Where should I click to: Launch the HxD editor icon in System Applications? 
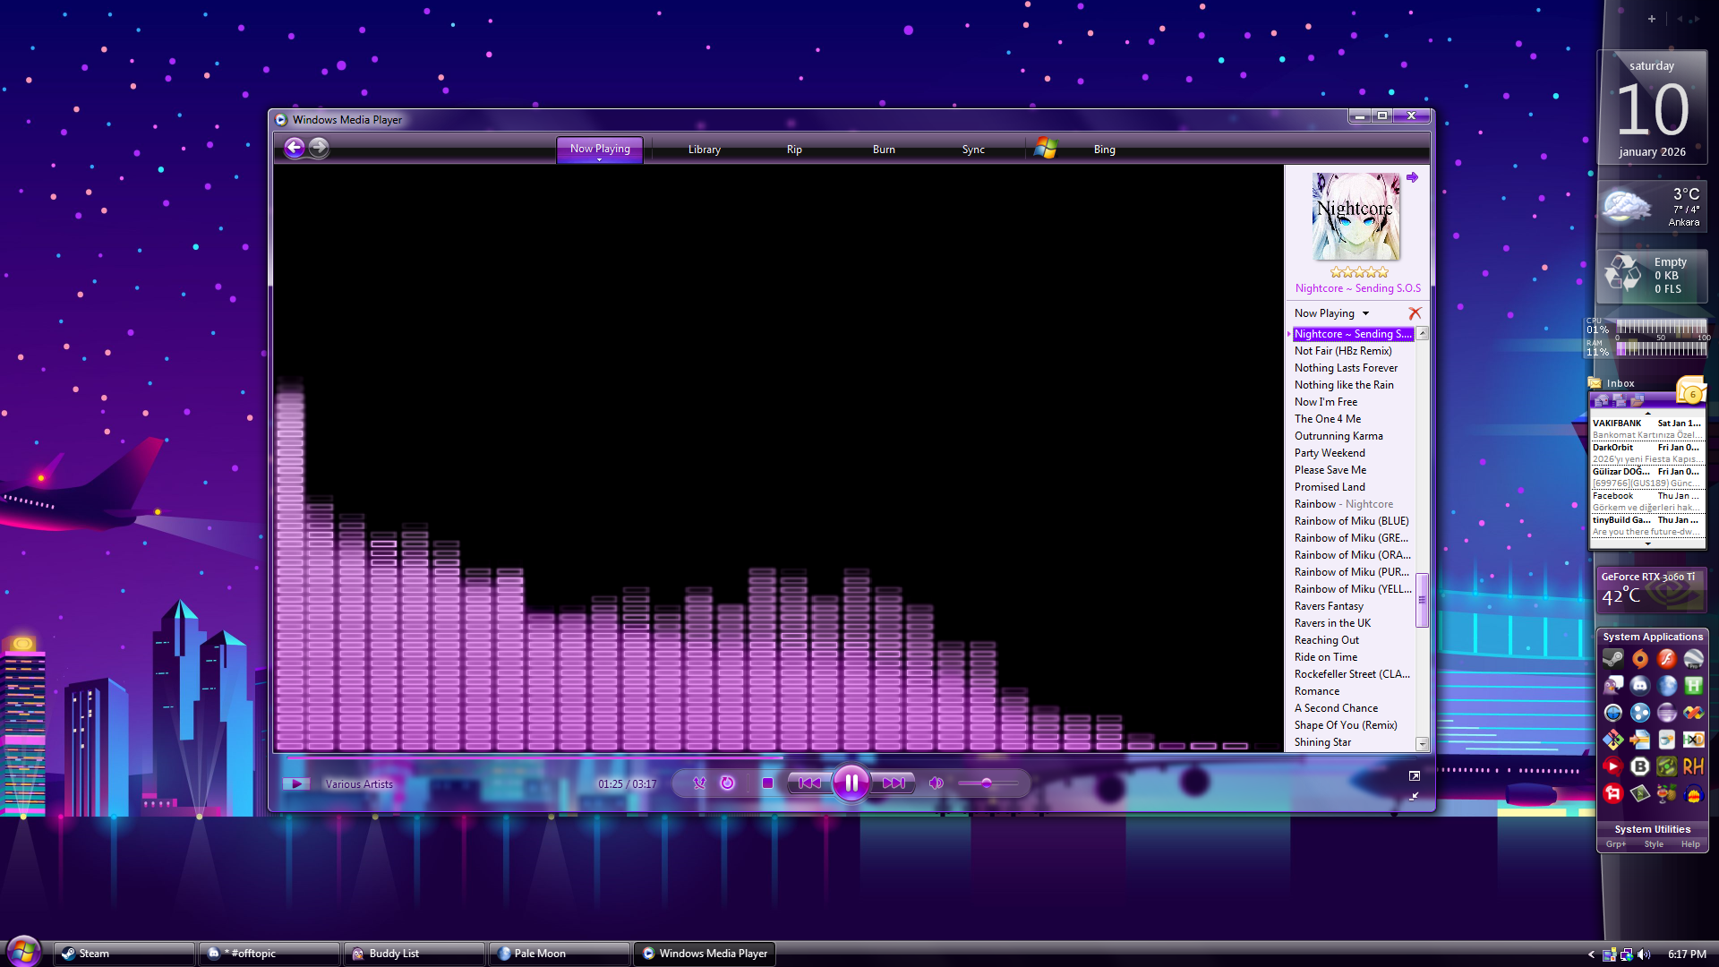tap(1693, 740)
